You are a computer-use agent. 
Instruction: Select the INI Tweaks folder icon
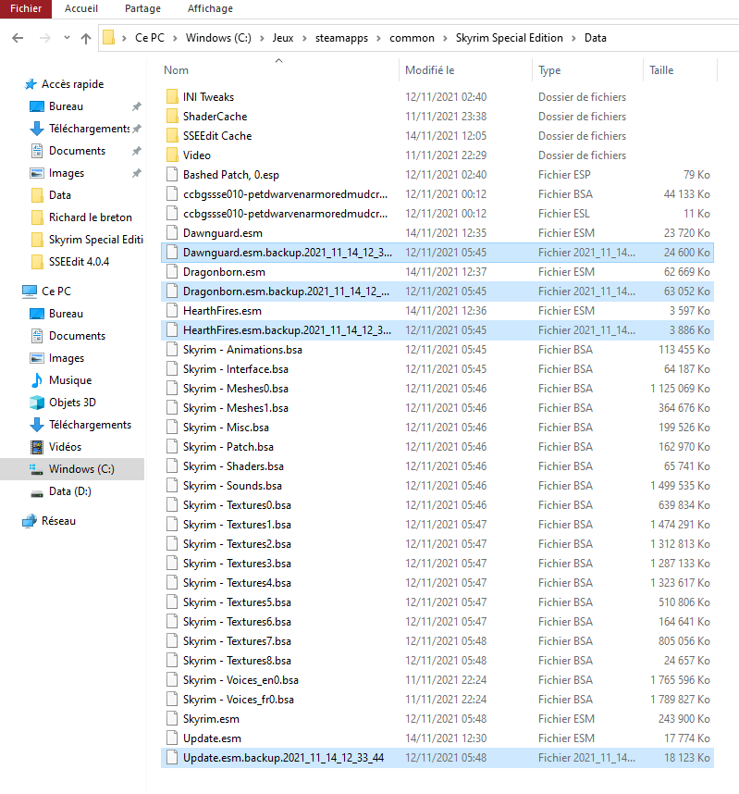click(x=172, y=96)
